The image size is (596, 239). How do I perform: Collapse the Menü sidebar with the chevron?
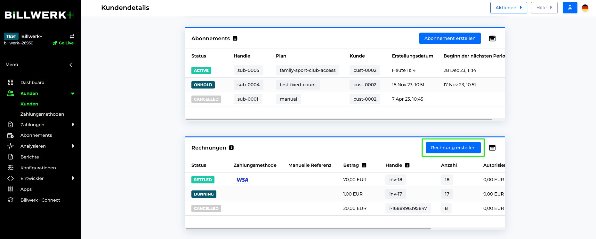coord(71,65)
